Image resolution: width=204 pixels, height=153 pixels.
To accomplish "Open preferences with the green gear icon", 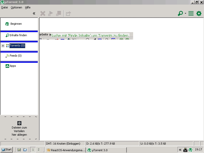I will pos(199,14).
